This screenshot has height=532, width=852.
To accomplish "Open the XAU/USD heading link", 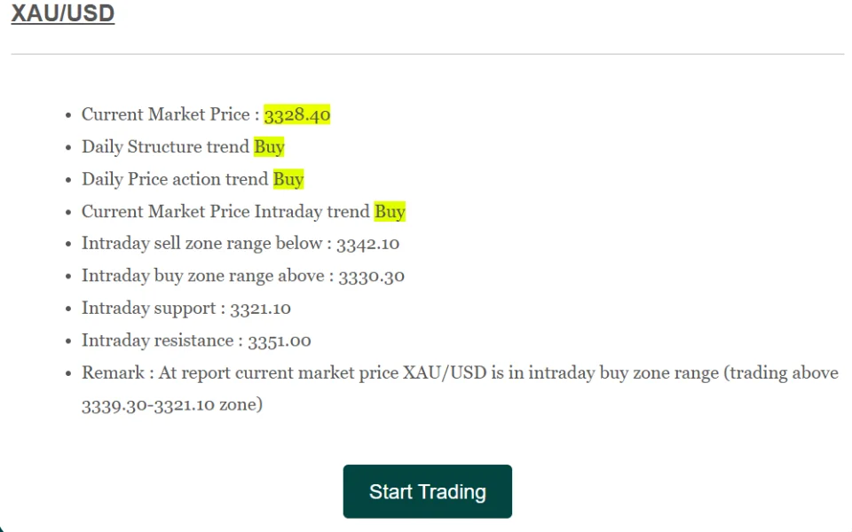I will [x=63, y=14].
